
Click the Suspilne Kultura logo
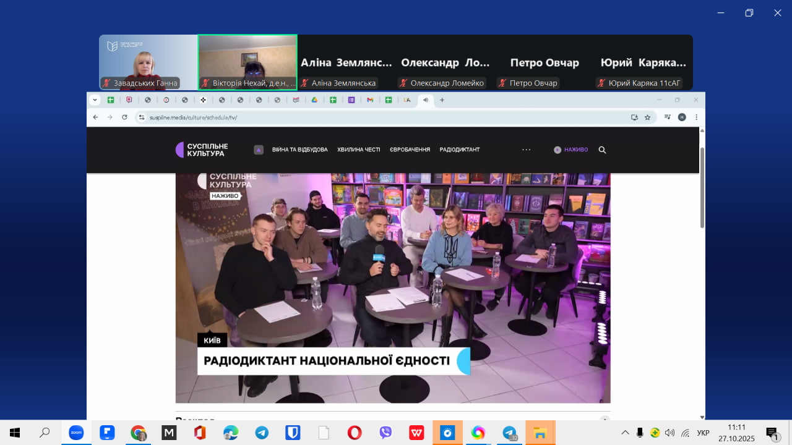(x=202, y=150)
